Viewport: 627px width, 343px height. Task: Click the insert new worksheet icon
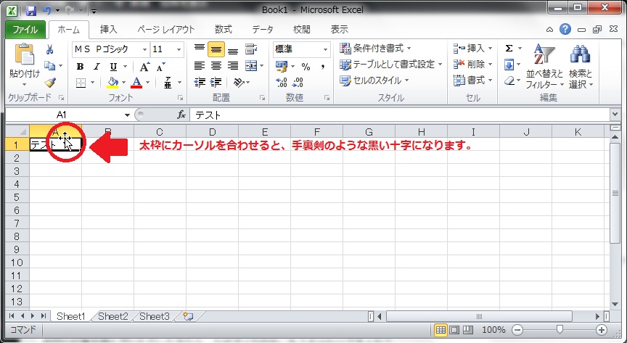(188, 317)
